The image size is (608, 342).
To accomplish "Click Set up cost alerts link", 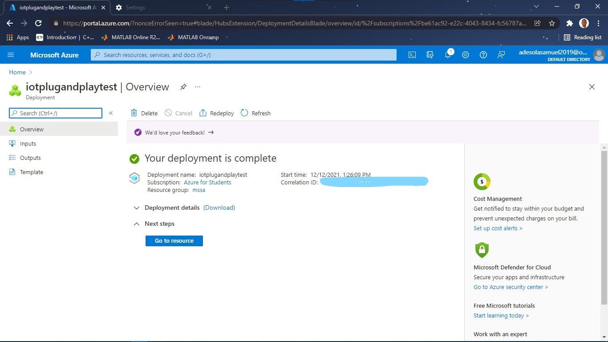I will (x=498, y=228).
